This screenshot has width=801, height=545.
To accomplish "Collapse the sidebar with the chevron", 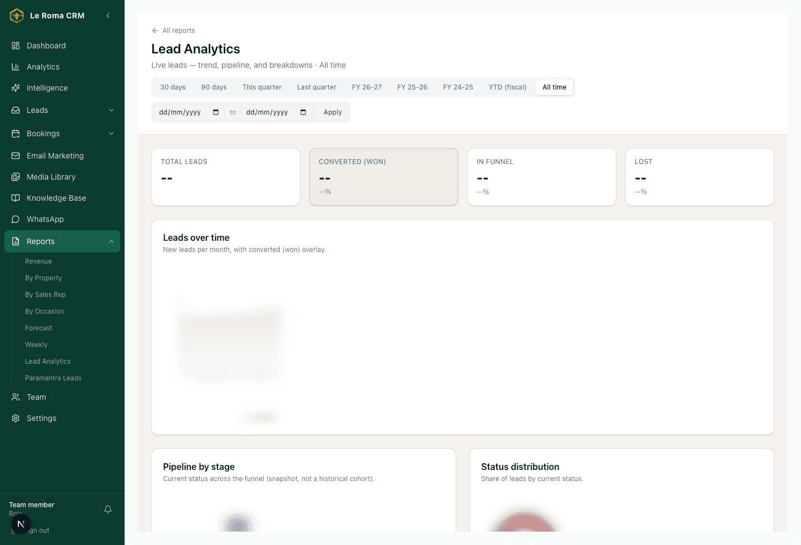I will tap(108, 16).
